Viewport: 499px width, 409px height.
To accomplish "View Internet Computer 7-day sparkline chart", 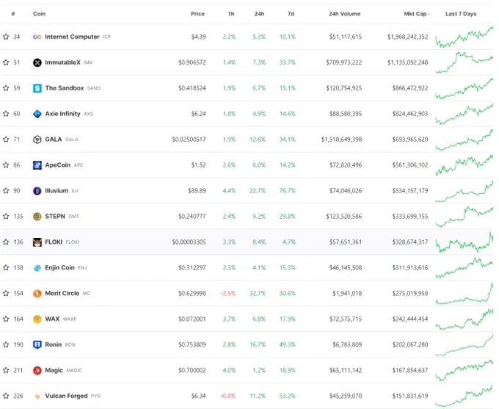I will (464, 37).
